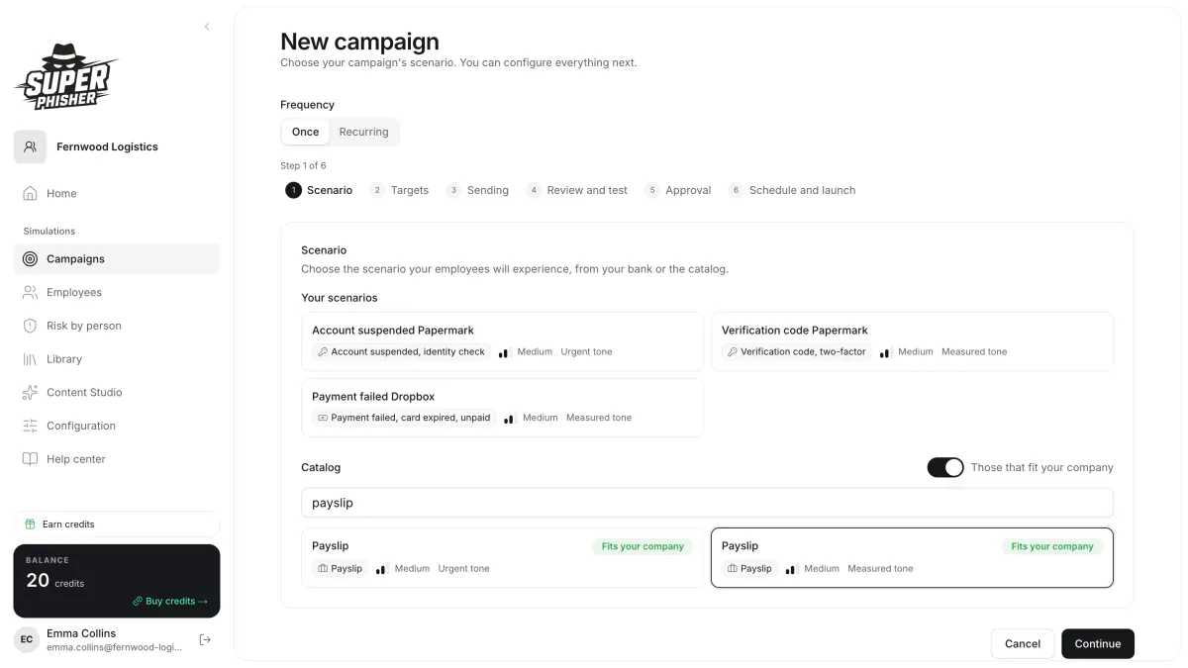Collapse the sidebar with the chevron
Screen dimensions: 1188x668
click(207, 27)
